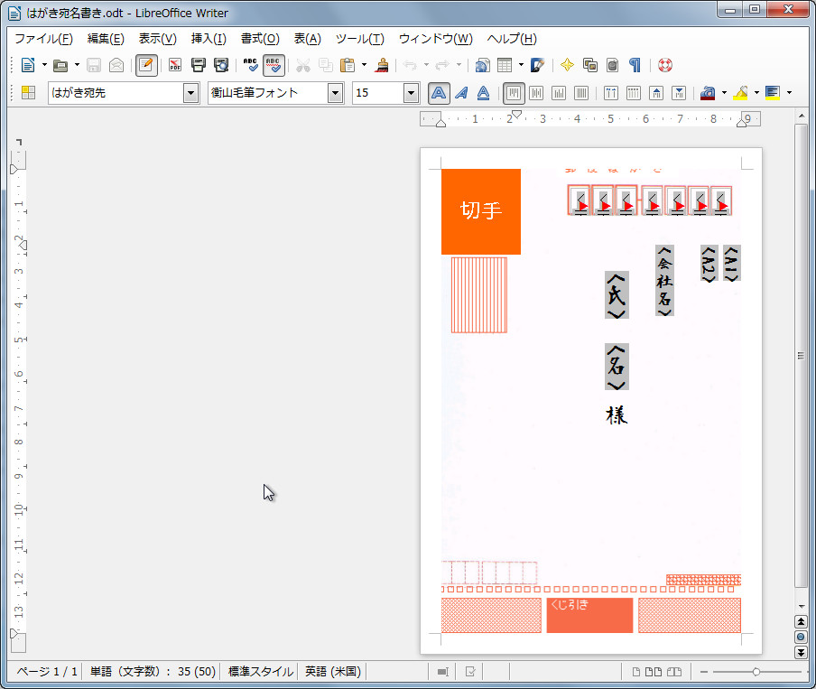
Task: Click the 標準スタイル page style status field
Action: tap(260, 671)
